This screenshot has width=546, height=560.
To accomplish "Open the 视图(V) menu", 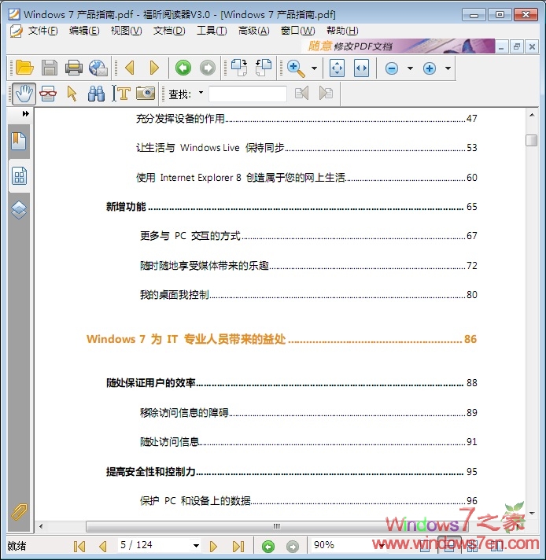I will (126, 31).
